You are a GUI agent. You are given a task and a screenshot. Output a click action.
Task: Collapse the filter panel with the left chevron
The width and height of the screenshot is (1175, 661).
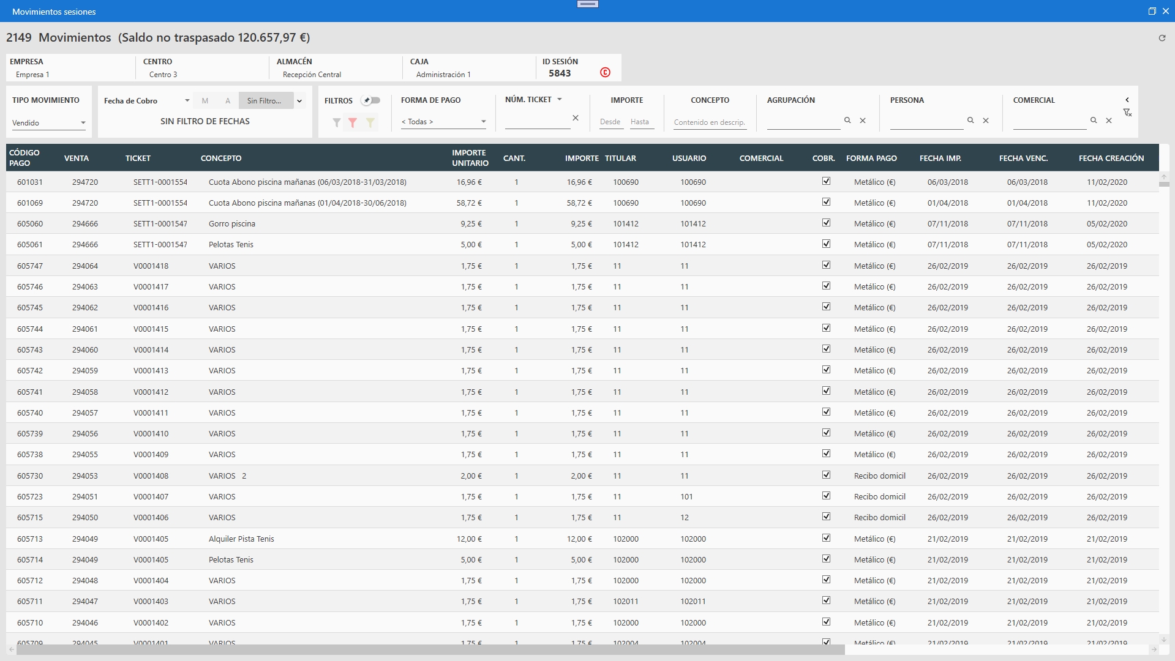coord(1127,100)
